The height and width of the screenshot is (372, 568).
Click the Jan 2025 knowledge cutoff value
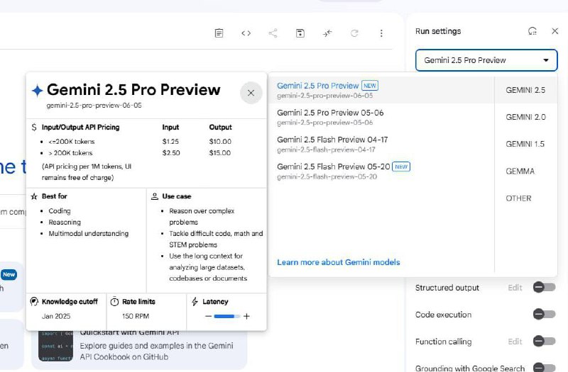pyautogui.click(x=56, y=316)
